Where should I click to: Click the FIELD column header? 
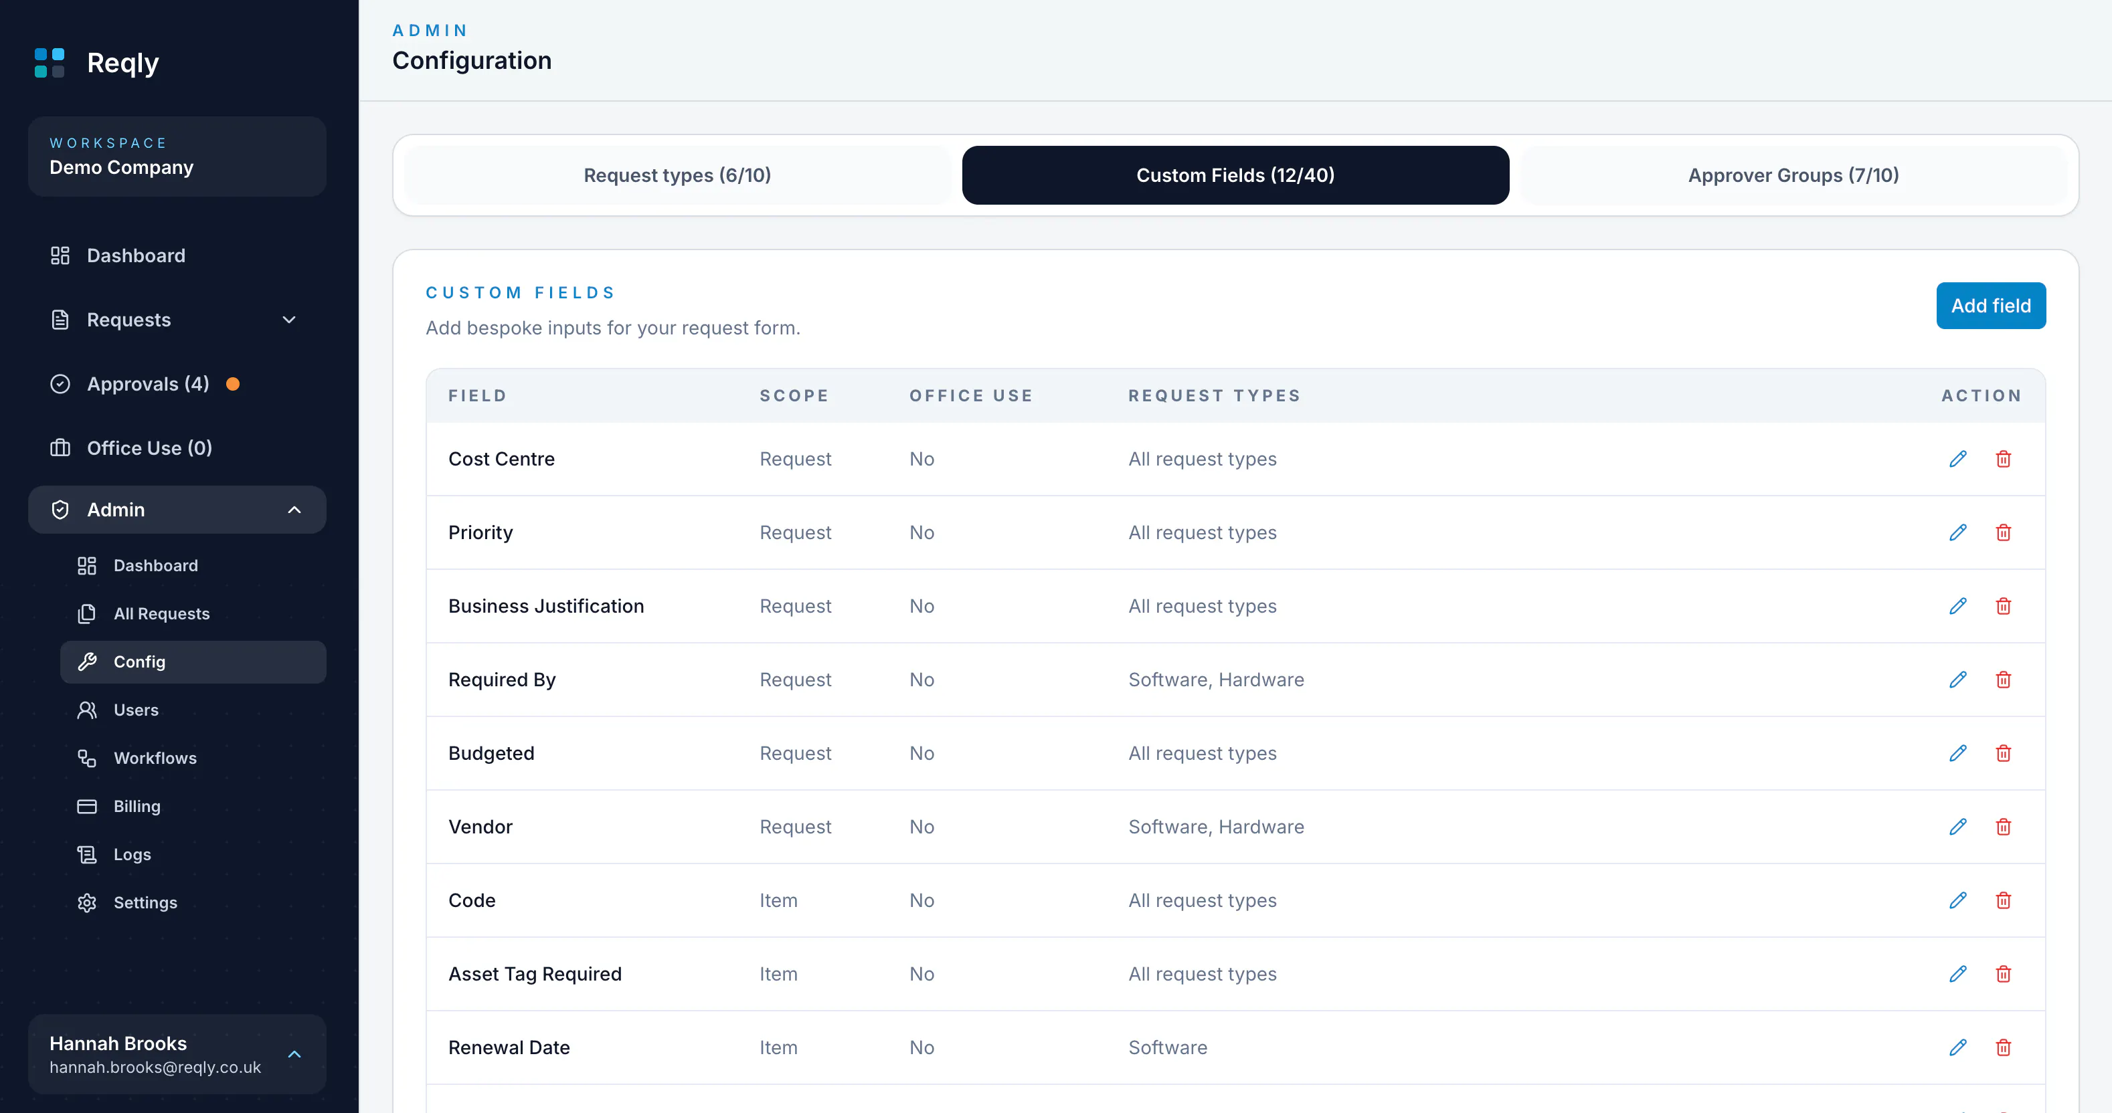tap(477, 396)
